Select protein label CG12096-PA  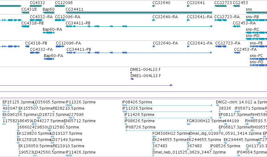click(68, 43)
